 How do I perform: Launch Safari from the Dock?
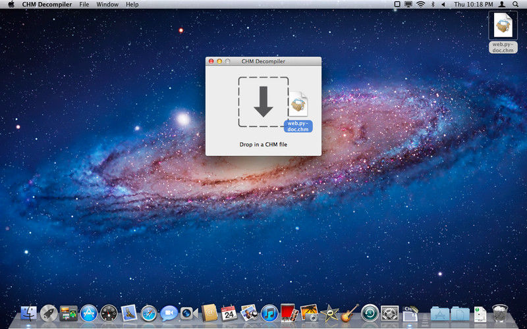(x=149, y=313)
